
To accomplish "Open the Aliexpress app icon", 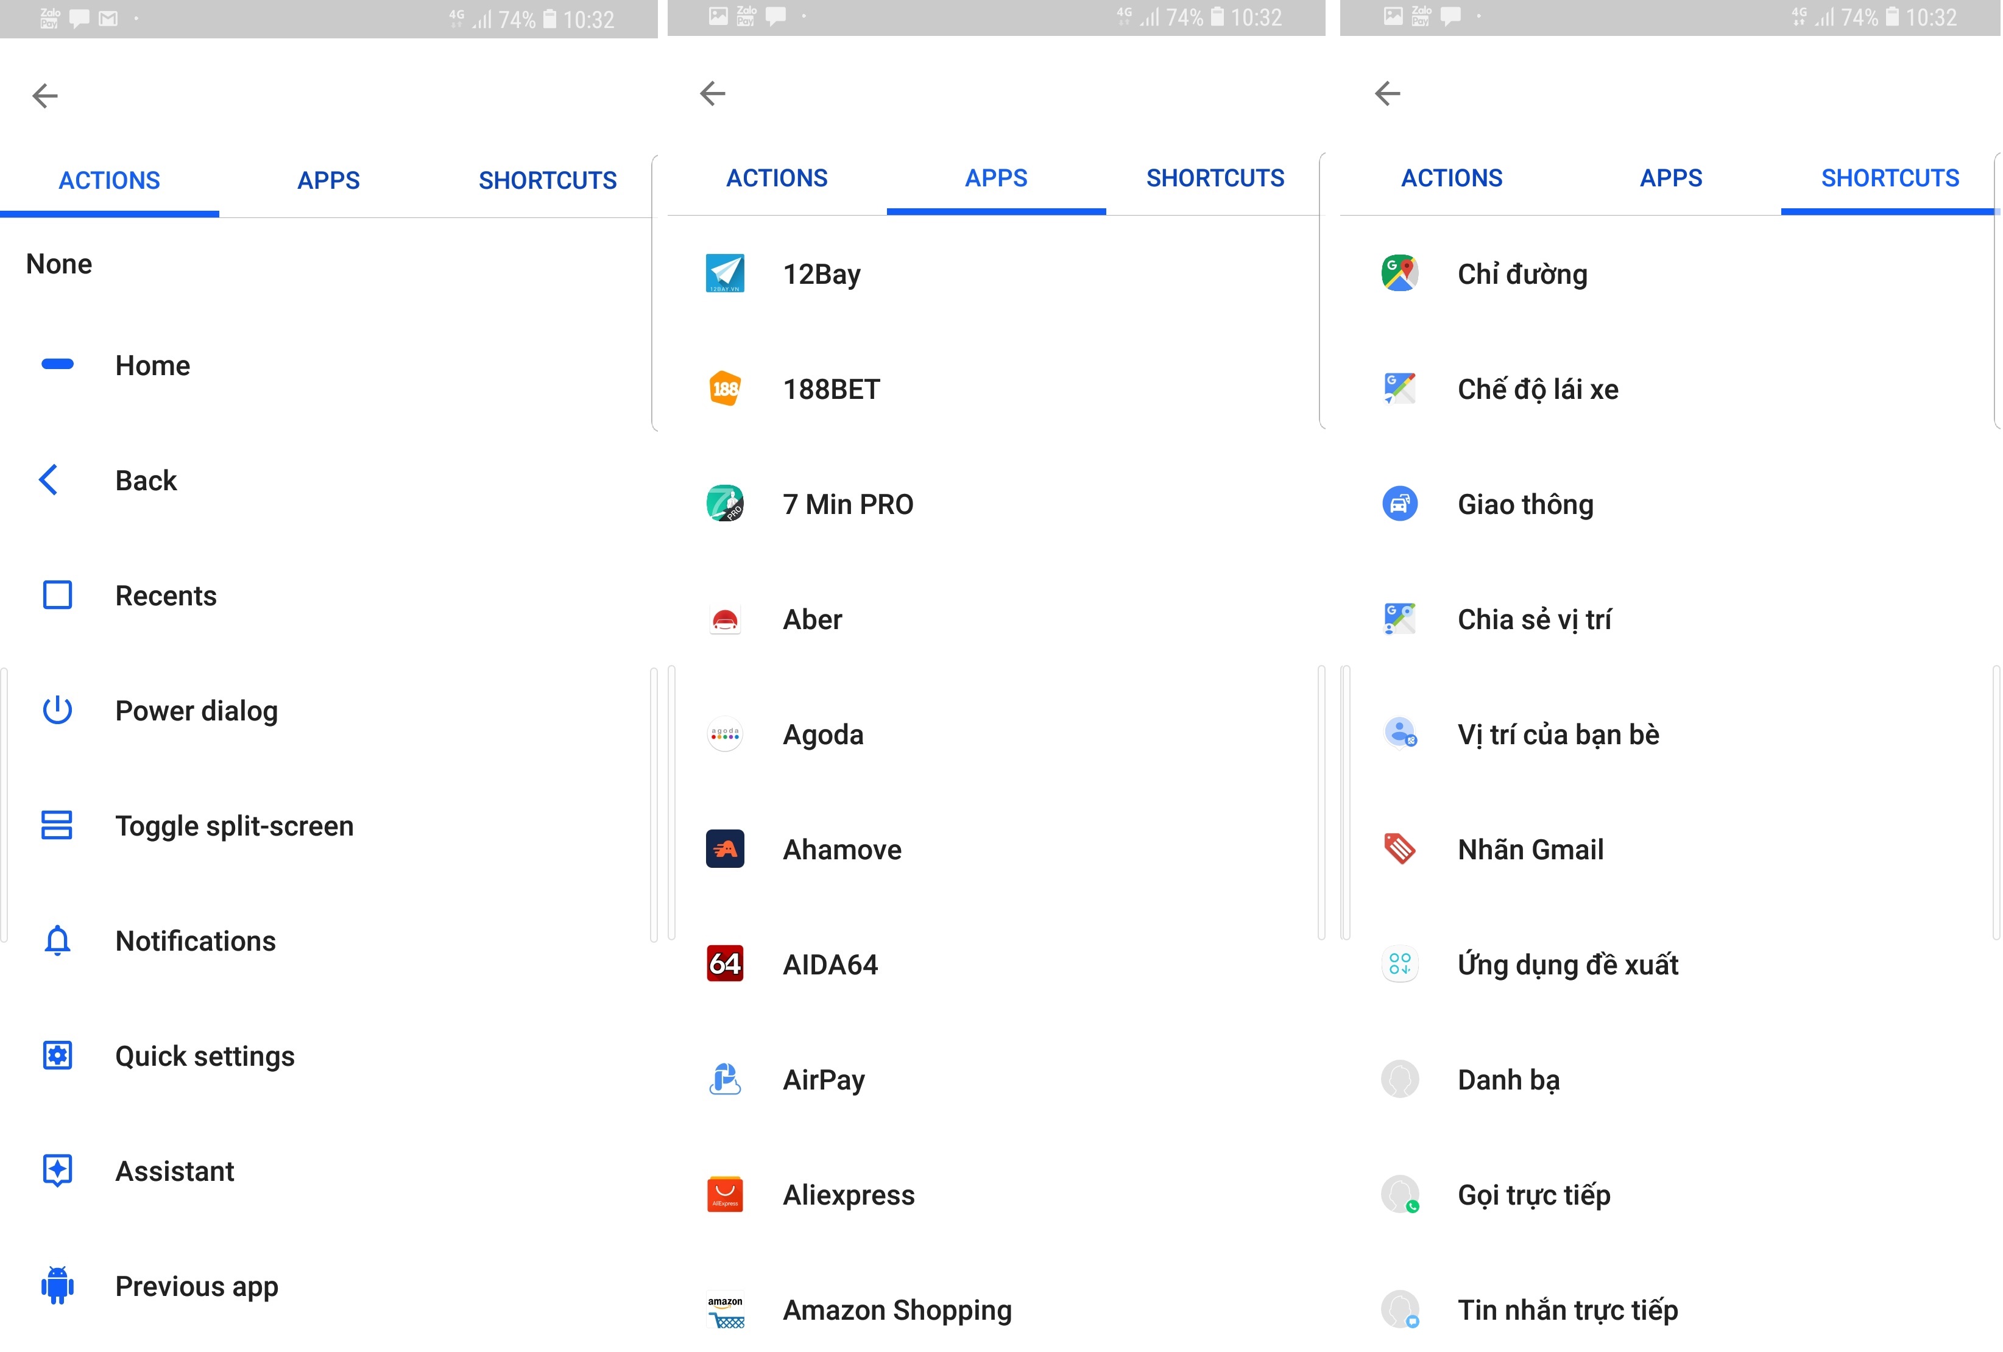I will tap(725, 1194).
